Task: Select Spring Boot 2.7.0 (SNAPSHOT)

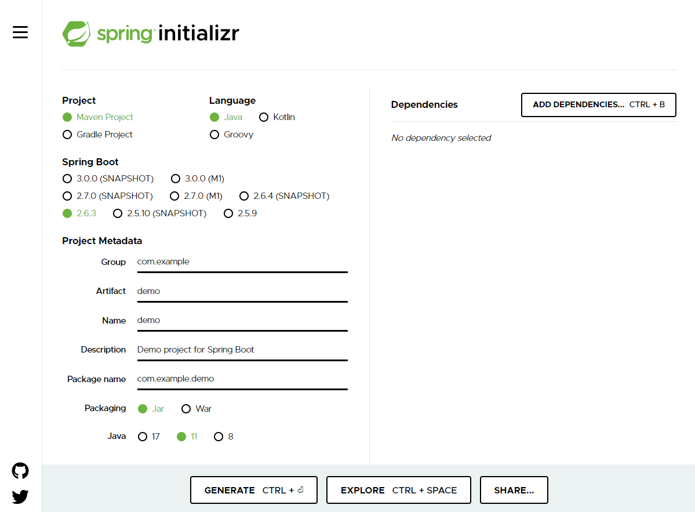Action: [108, 196]
